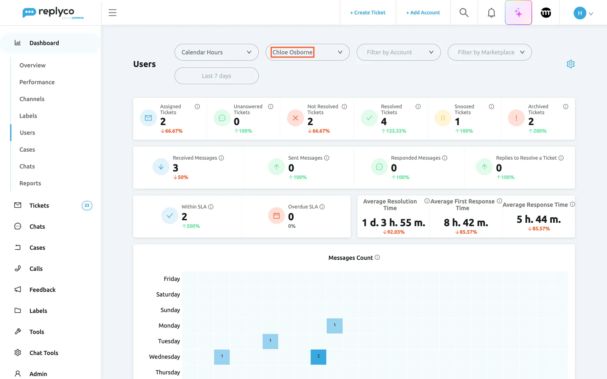The width and height of the screenshot is (607, 379).
Task: Click the '1 d. 3 h. 55 m.' value
Action: click(394, 223)
